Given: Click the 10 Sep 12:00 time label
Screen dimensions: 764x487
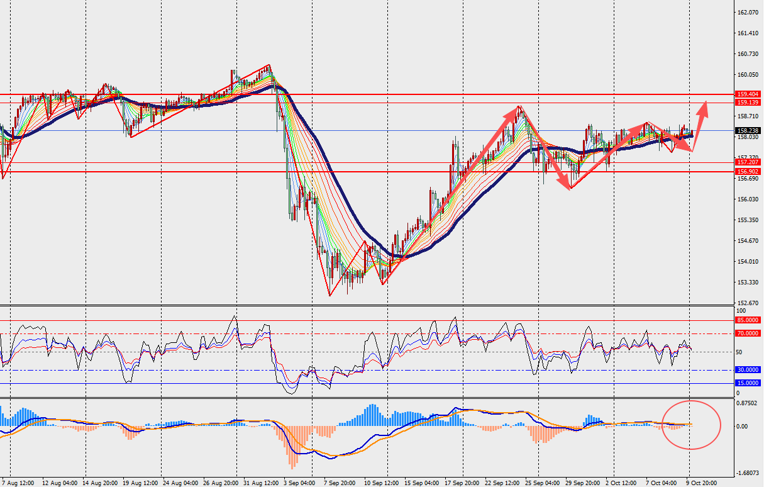Looking at the screenshot, I should (x=380, y=483).
